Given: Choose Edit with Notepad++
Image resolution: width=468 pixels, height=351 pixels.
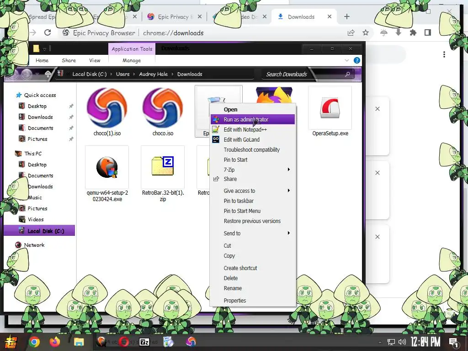Looking at the screenshot, I should coord(252,129).
